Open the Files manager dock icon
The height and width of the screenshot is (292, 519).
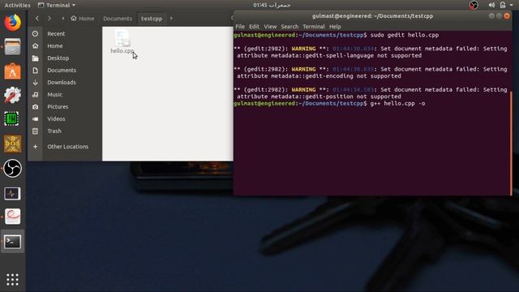pos(13,47)
